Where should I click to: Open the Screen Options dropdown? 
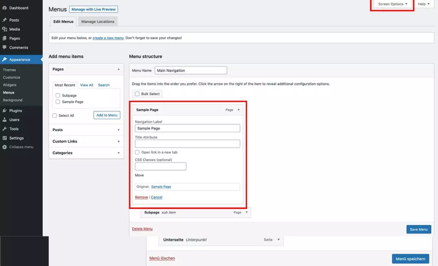click(x=392, y=4)
